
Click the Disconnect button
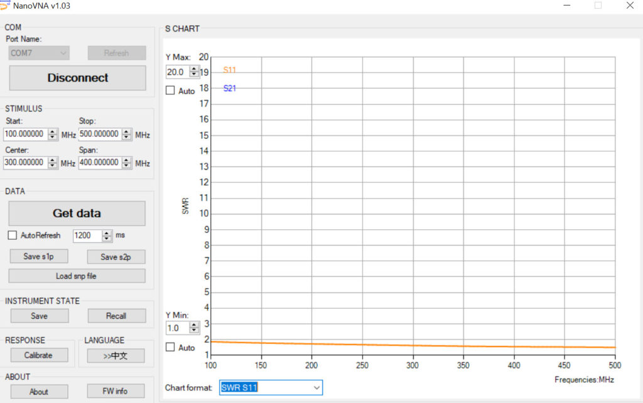77,78
